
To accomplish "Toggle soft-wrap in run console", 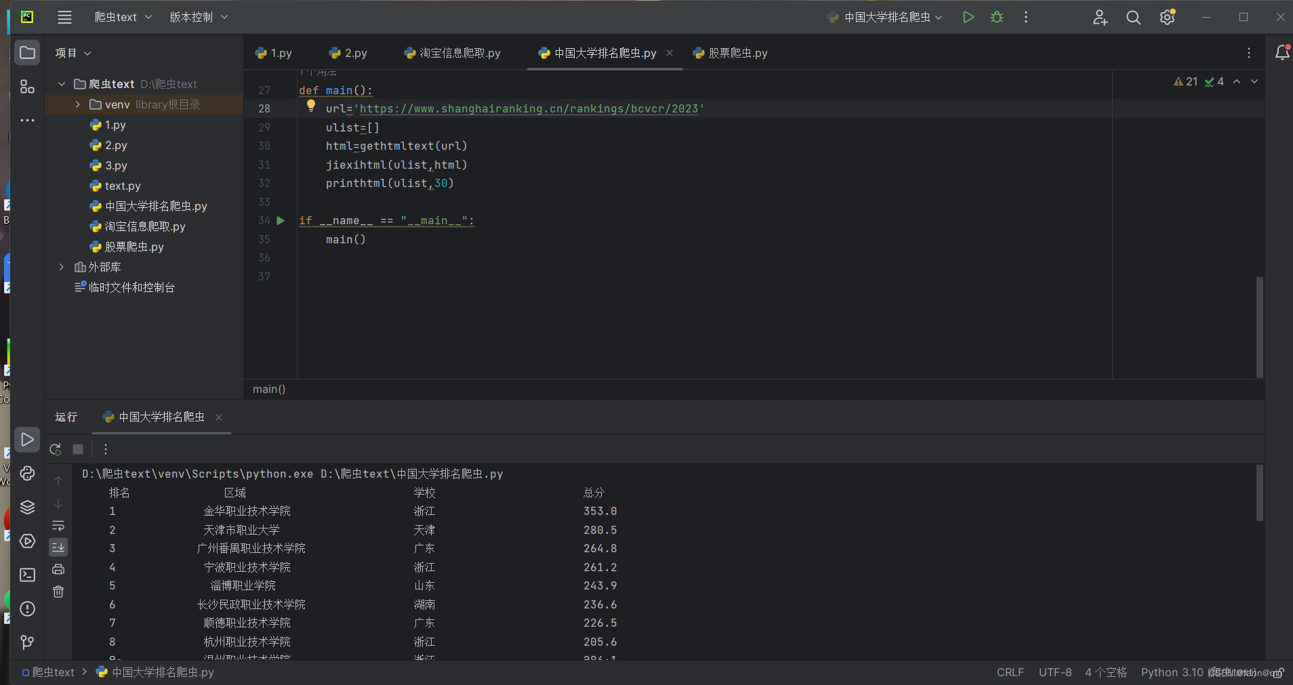I will (x=58, y=526).
